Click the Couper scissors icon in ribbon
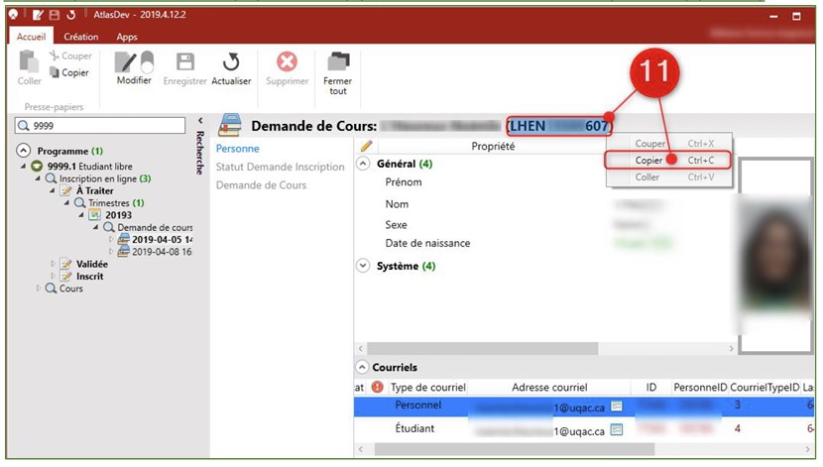This screenshot has height=467, width=823. [56, 57]
